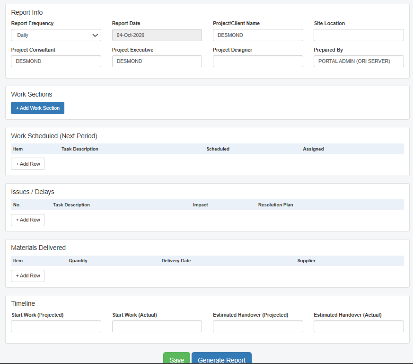Click the Report Info heading

27,12
